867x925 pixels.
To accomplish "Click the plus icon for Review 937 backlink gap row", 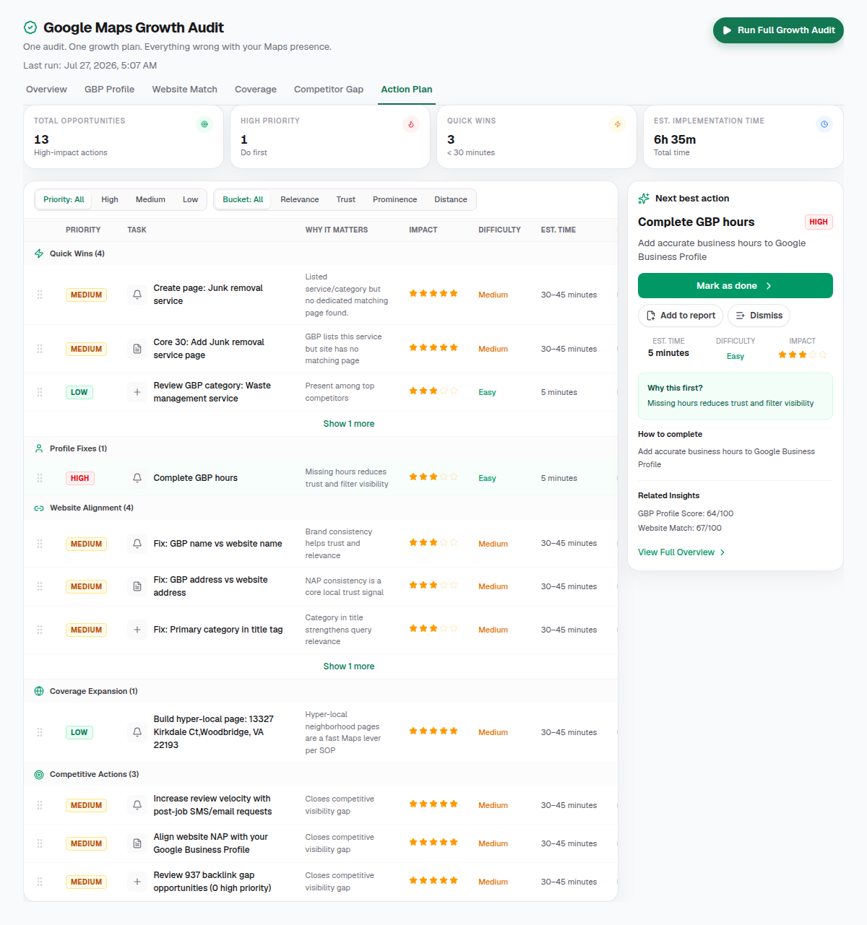I will (x=137, y=882).
